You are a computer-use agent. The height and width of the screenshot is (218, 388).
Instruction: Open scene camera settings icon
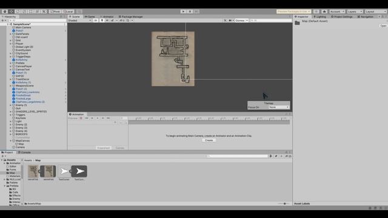(x=231, y=21)
